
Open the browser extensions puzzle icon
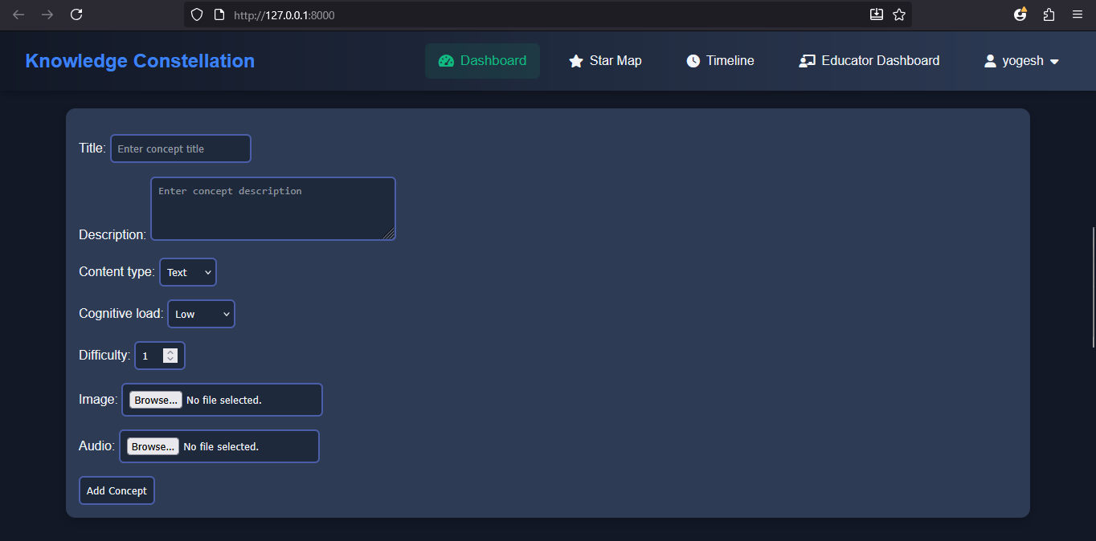tap(1049, 14)
